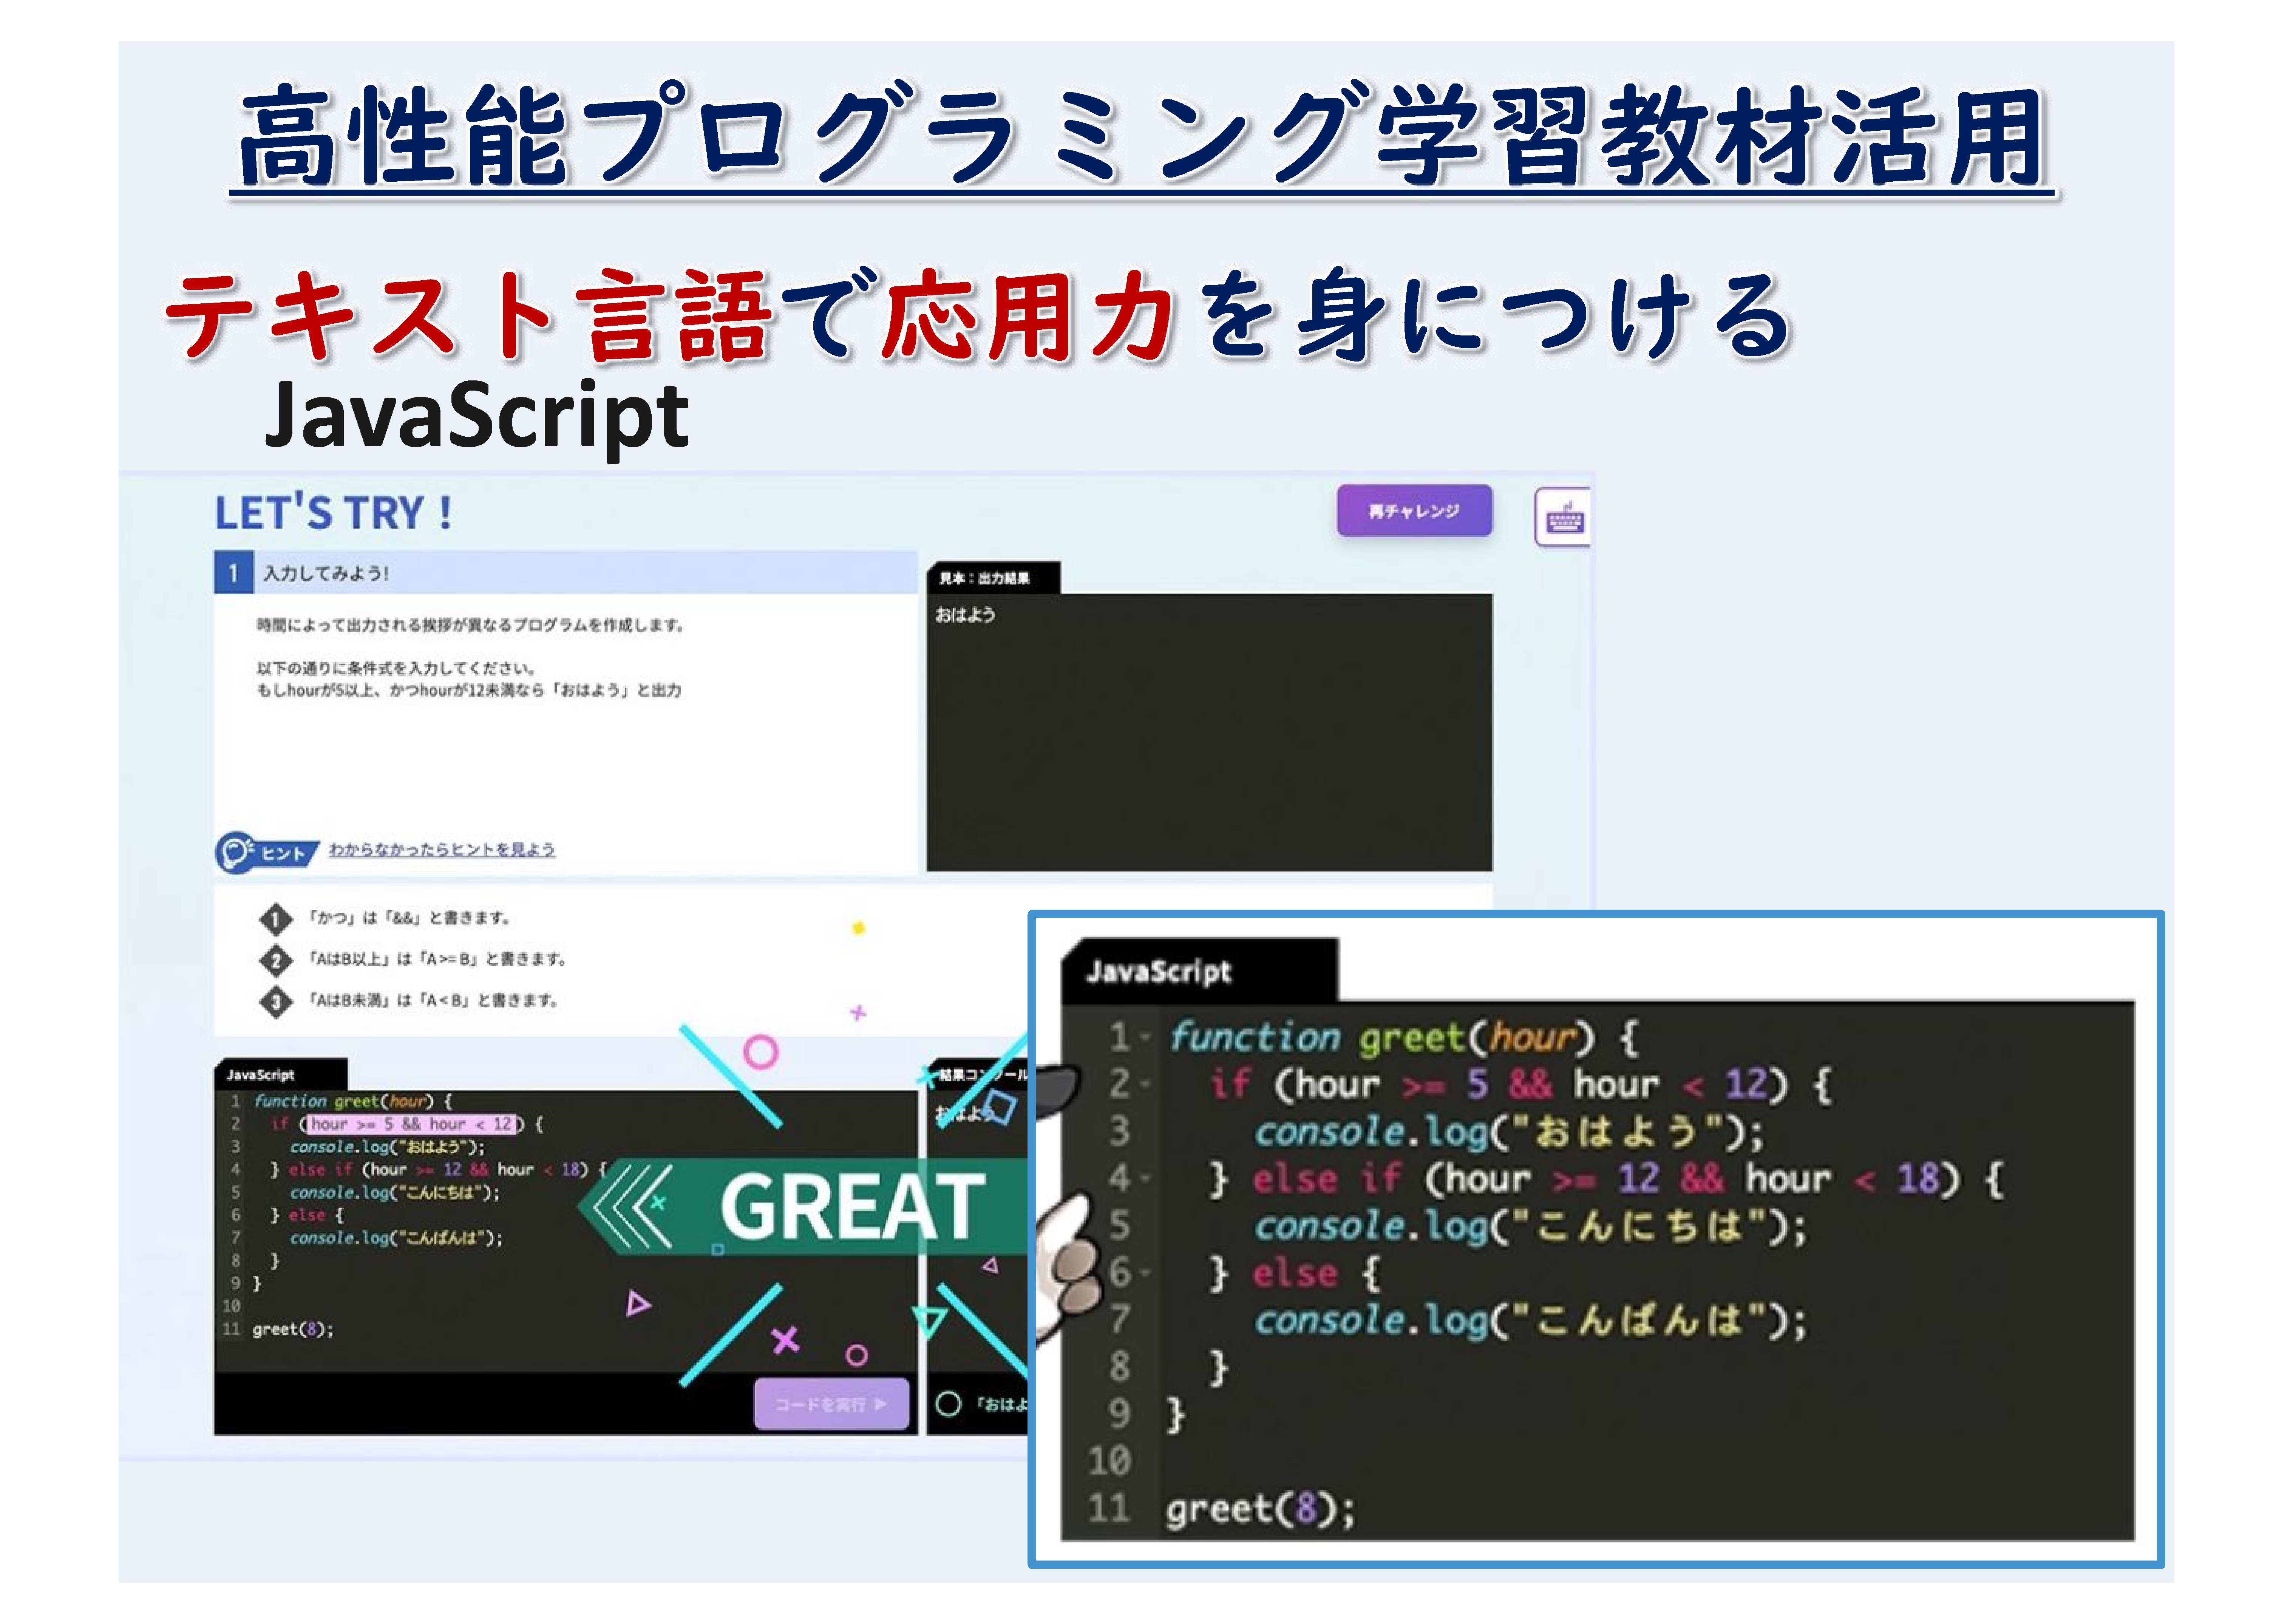The image size is (2293, 1624).
Task: Collapse code fold arrow on line 2
Action: 1147,1085
